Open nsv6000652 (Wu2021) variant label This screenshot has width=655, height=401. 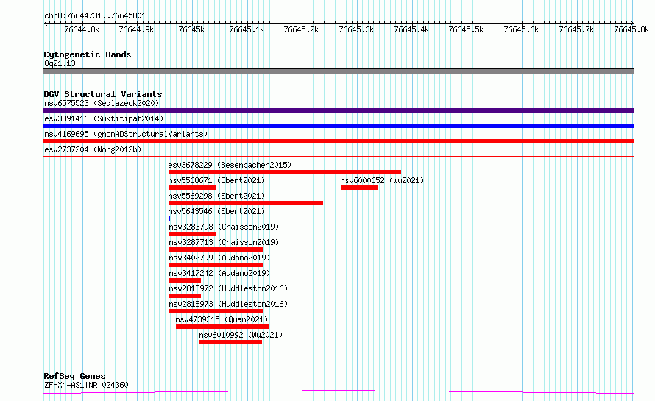tap(382, 180)
